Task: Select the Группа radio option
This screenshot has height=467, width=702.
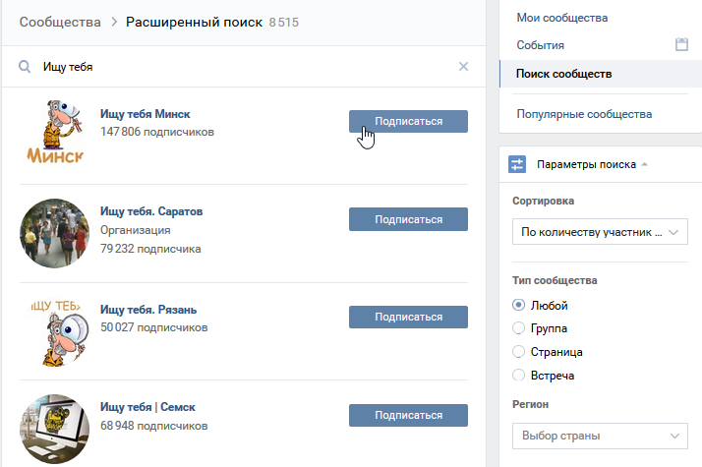Action: [519, 328]
